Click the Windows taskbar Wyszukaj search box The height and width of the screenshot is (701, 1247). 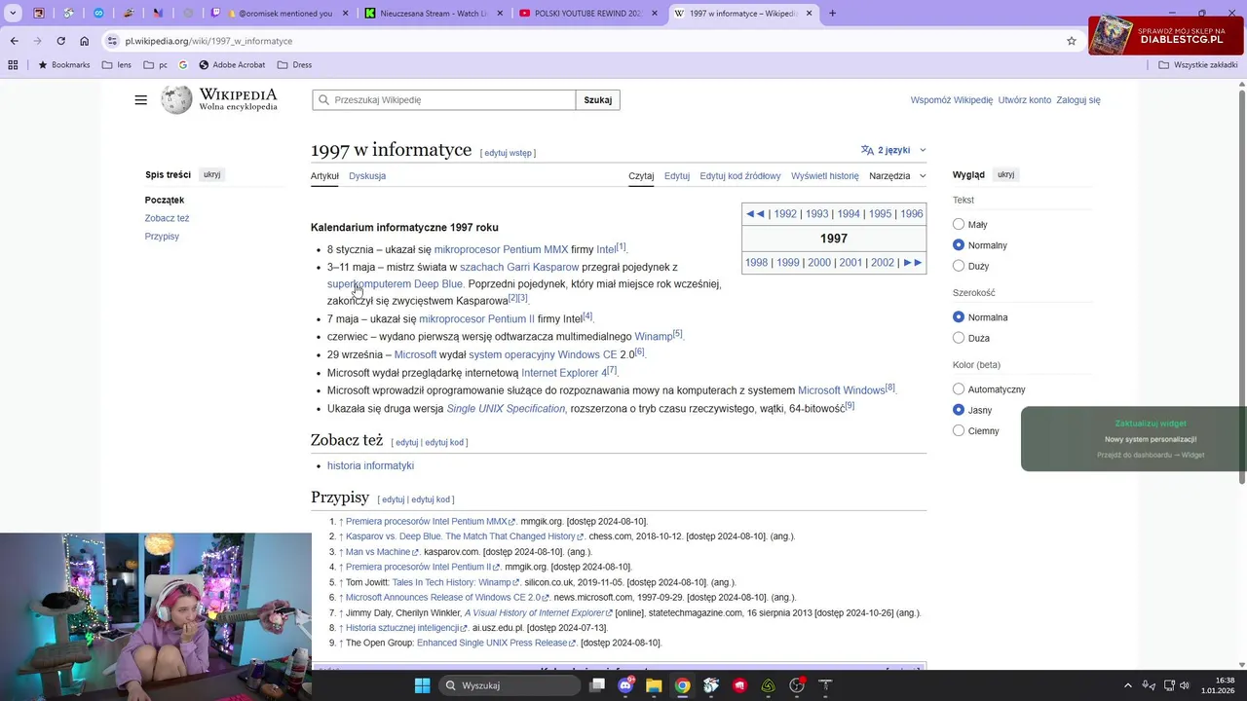click(508, 685)
